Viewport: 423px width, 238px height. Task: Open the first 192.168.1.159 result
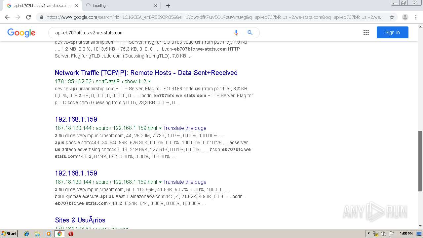click(x=76, y=119)
